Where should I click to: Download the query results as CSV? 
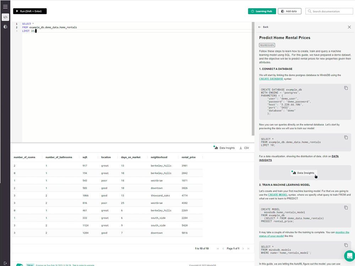[245, 148]
